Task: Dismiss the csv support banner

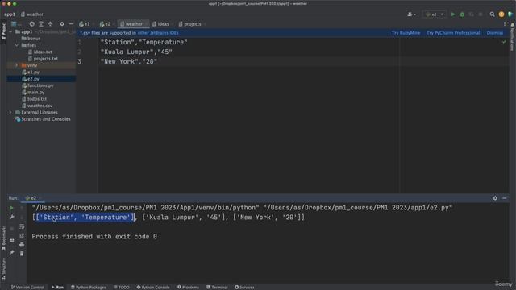Action: [x=494, y=33]
